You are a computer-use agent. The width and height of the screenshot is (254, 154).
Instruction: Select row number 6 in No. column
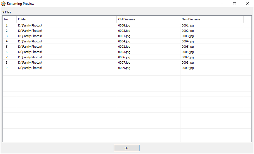[x=7, y=52]
